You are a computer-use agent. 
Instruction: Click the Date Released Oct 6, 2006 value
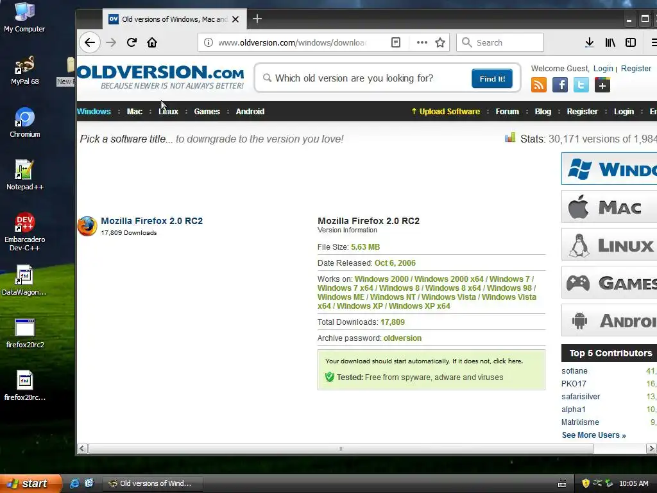pos(395,263)
